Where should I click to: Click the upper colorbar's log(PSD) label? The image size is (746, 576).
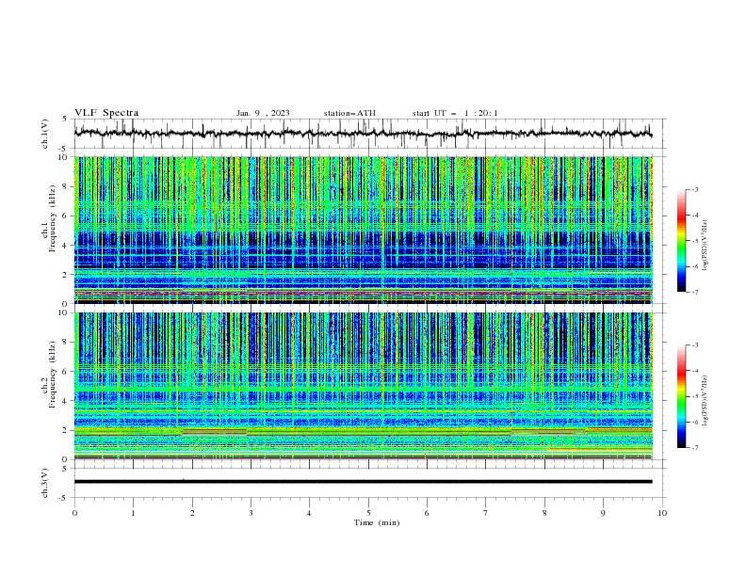705,246
